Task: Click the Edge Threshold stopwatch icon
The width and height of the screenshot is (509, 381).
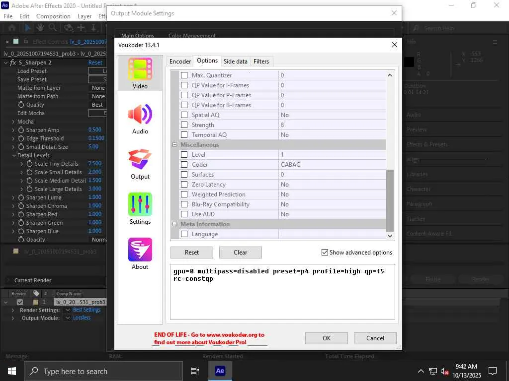Action: coord(21,138)
